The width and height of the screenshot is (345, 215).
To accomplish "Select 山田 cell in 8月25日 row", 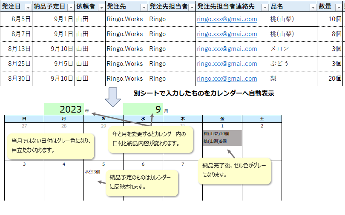I will (90, 64).
